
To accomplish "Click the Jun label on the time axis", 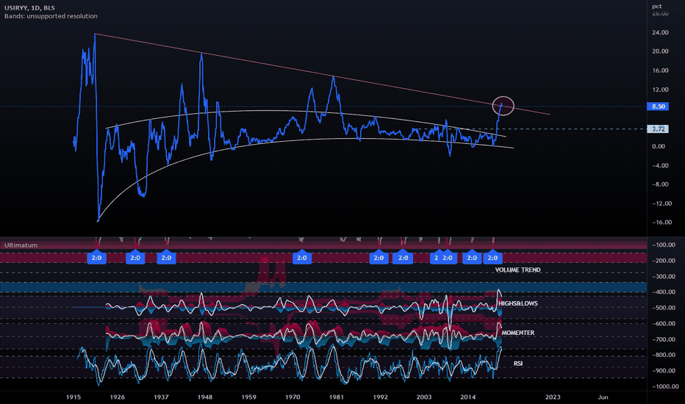I will pos(603,397).
